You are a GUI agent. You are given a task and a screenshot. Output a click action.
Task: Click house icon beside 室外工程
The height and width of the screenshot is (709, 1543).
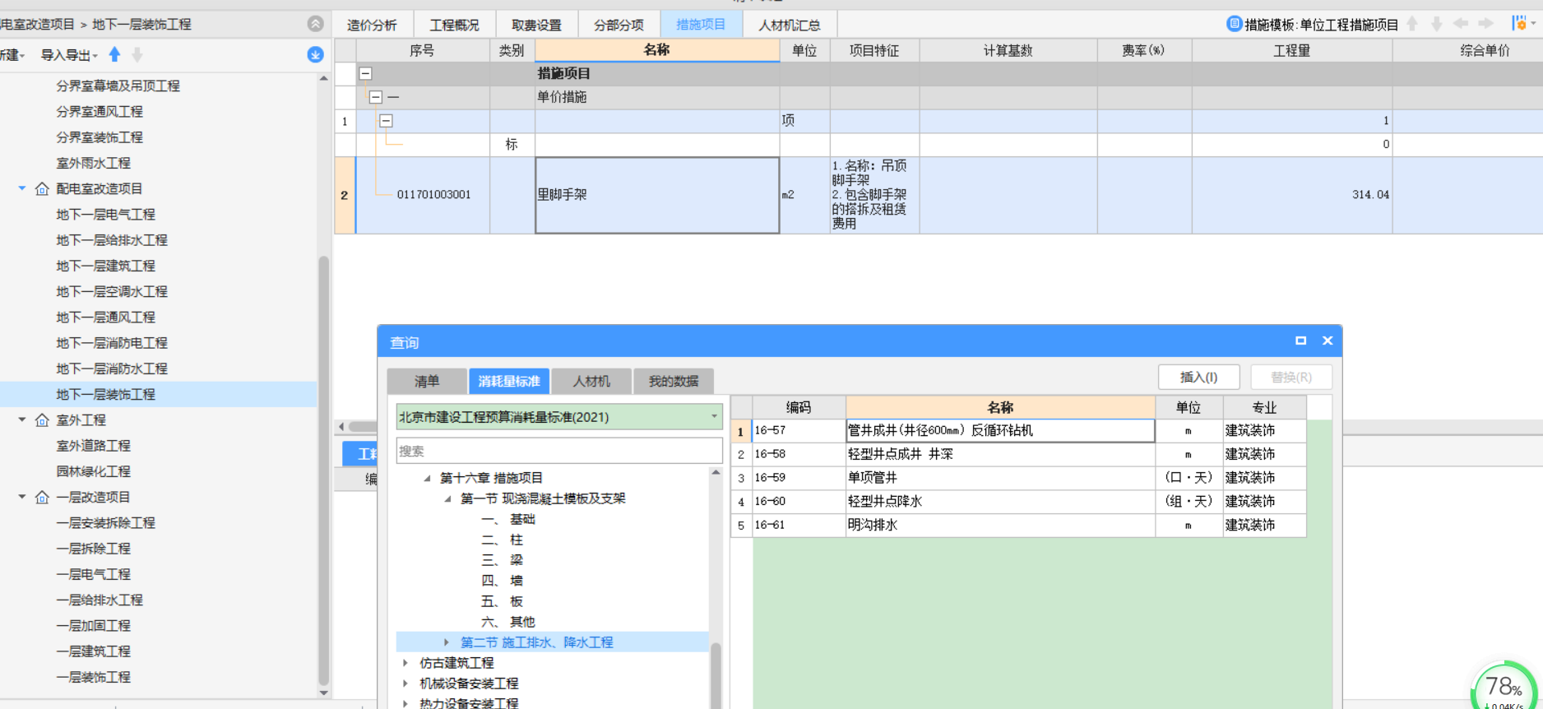pos(42,420)
